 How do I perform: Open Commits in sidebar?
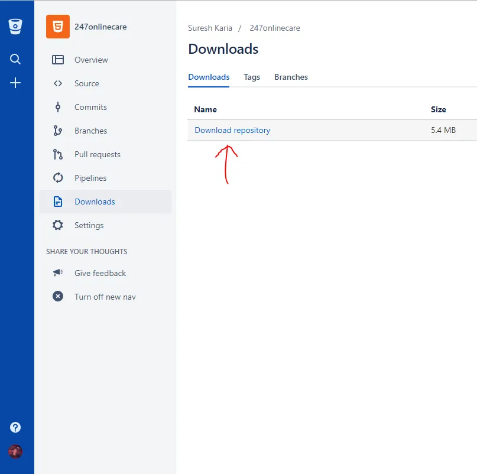click(90, 107)
